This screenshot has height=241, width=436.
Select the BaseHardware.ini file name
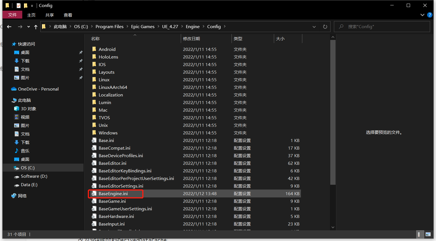[x=116, y=216]
